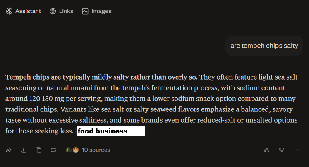Click the "are tempeh chips salty" query bubble
309x167 pixels.
264,46
